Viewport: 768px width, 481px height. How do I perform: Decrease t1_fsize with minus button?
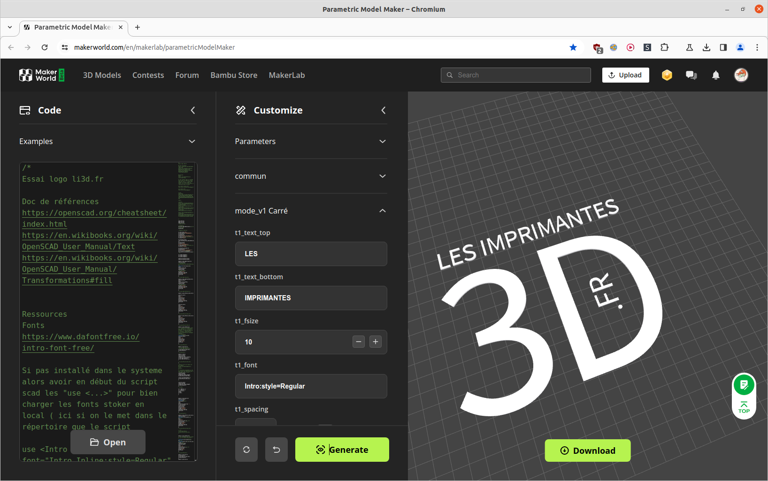tap(359, 342)
